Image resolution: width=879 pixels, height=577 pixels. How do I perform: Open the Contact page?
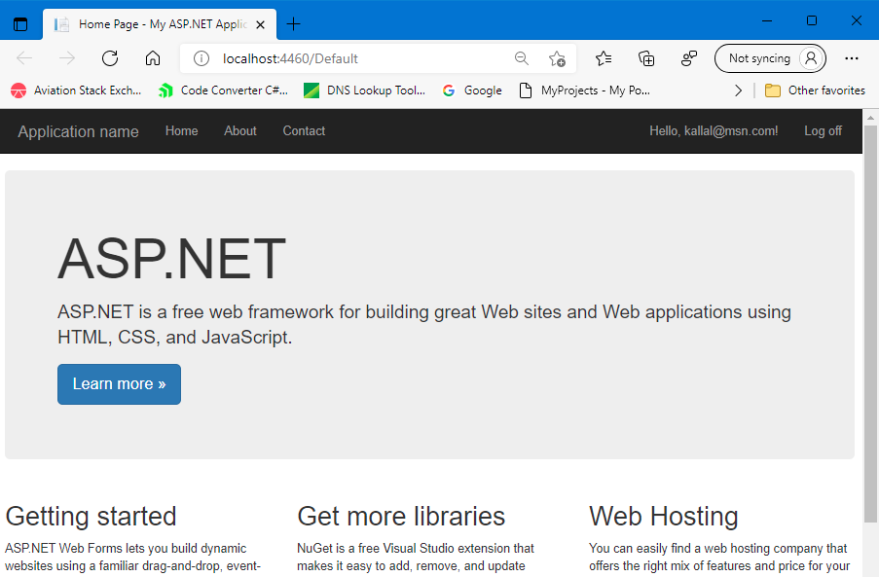[x=304, y=131]
